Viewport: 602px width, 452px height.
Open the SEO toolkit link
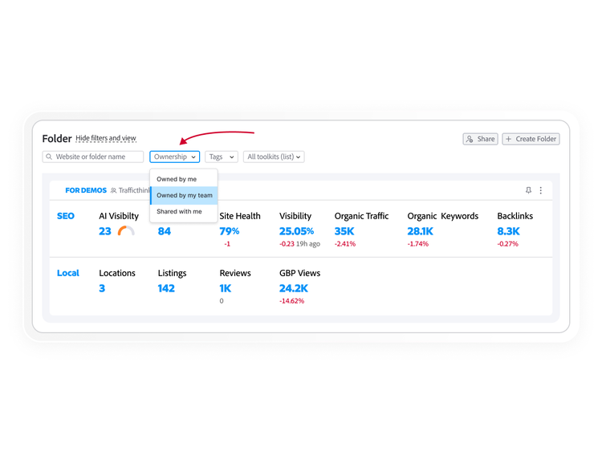(66, 216)
